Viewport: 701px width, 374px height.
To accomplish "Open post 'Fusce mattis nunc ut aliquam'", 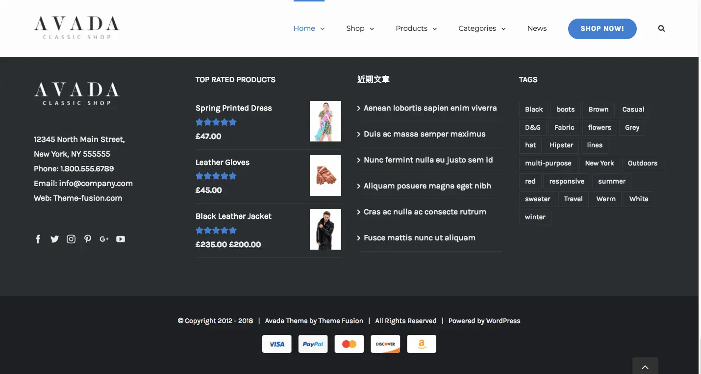I will click(420, 238).
